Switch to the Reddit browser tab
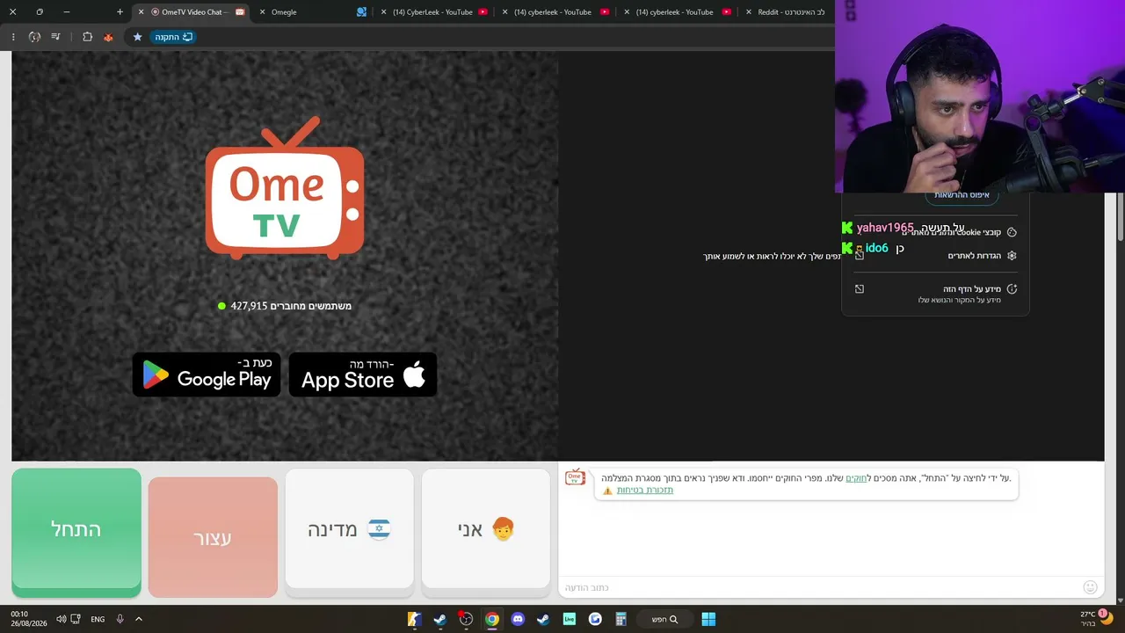 click(x=791, y=12)
